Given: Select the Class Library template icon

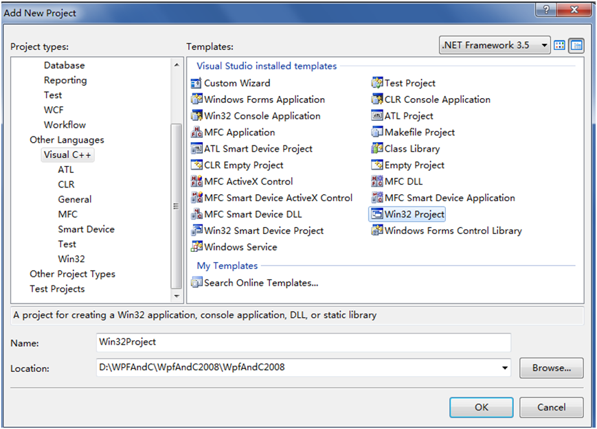Looking at the screenshot, I should [377, 148].
